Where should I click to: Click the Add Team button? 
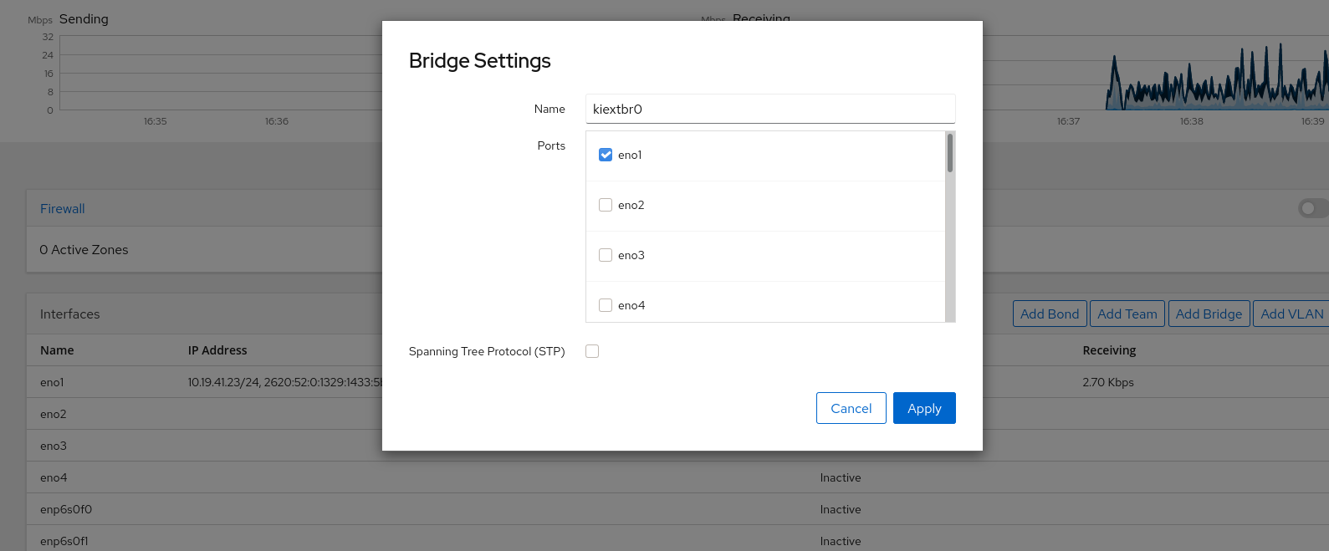(x=1127, y=314)
